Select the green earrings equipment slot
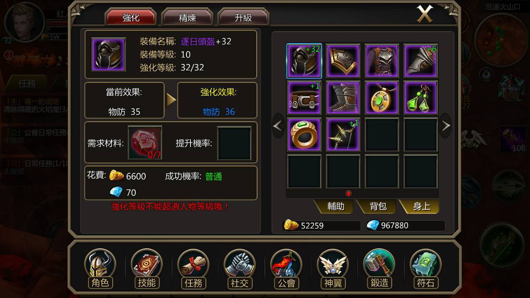 click(421, 98)
